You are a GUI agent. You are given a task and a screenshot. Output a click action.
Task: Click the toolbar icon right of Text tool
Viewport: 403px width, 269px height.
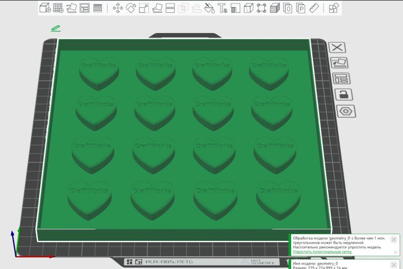236,8
